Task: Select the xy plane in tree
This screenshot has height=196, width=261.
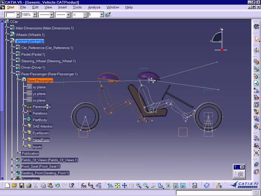Action: point(39,87)
